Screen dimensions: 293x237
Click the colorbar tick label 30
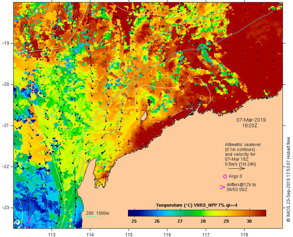pyautogui.click(x=249, y=221)
